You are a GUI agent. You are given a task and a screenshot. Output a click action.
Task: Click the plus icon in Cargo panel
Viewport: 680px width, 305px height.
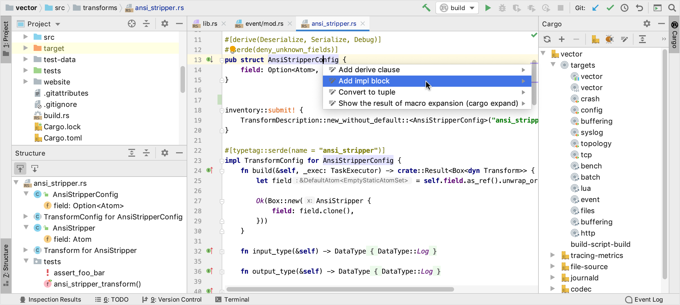click(562, 39)
